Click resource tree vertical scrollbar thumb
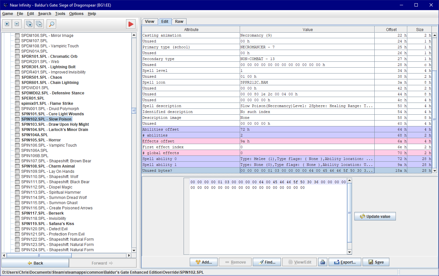The height and width of the screenshot is (276, 439). [134, 111]
